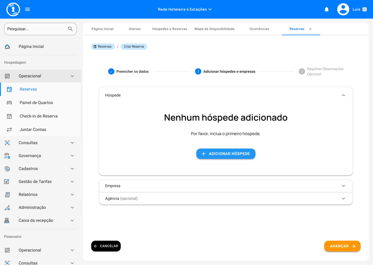Expand the Agência (opcional) section
This screenshot has width=373, height=265.
coord(343,198)
